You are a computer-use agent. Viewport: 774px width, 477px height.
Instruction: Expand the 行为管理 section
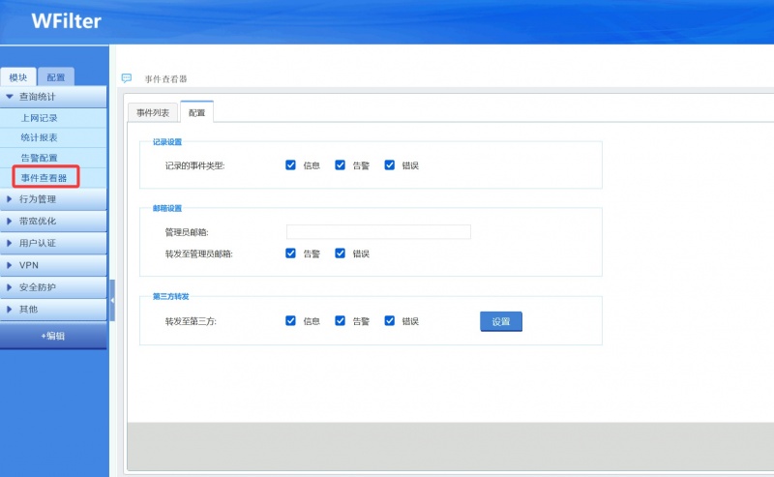pyautogui.click(x=53, y=199)
